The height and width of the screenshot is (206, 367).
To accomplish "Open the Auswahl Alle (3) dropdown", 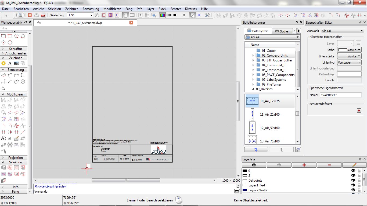I will pyautogui.click(x=342, y=31).
